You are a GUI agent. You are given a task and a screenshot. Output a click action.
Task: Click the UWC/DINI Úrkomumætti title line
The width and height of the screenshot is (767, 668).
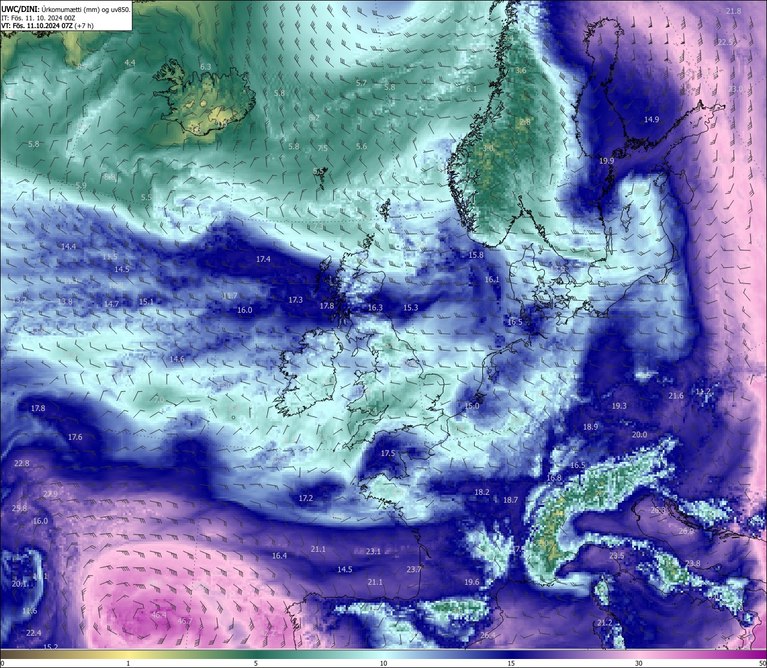coord(66,9)
